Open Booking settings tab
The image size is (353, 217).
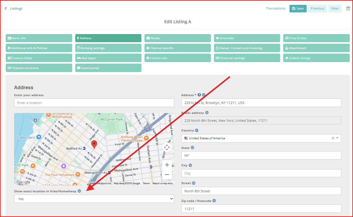108,48
